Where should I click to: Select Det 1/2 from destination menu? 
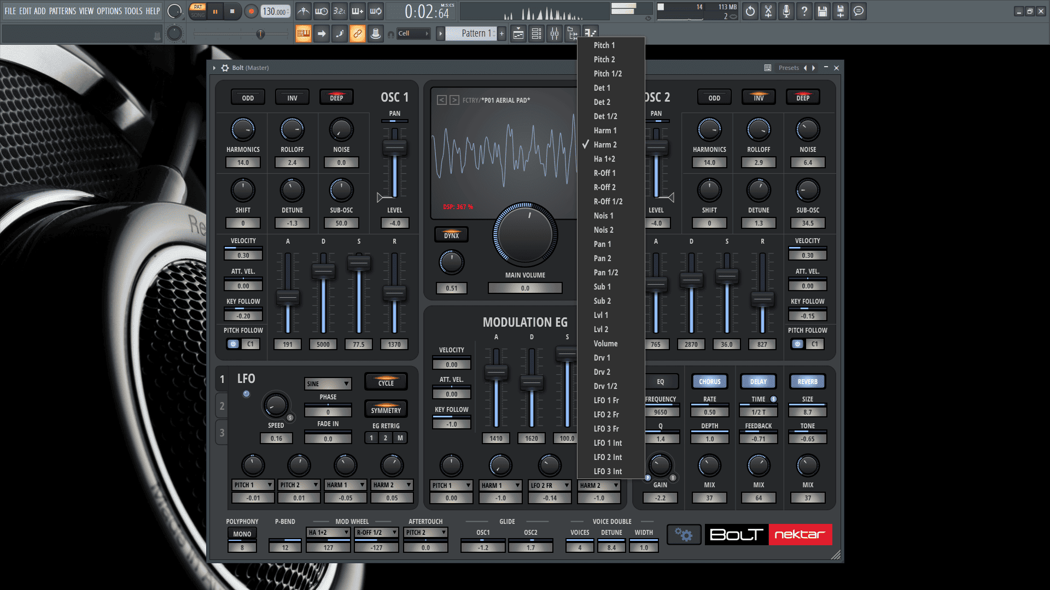click(611, 116)
